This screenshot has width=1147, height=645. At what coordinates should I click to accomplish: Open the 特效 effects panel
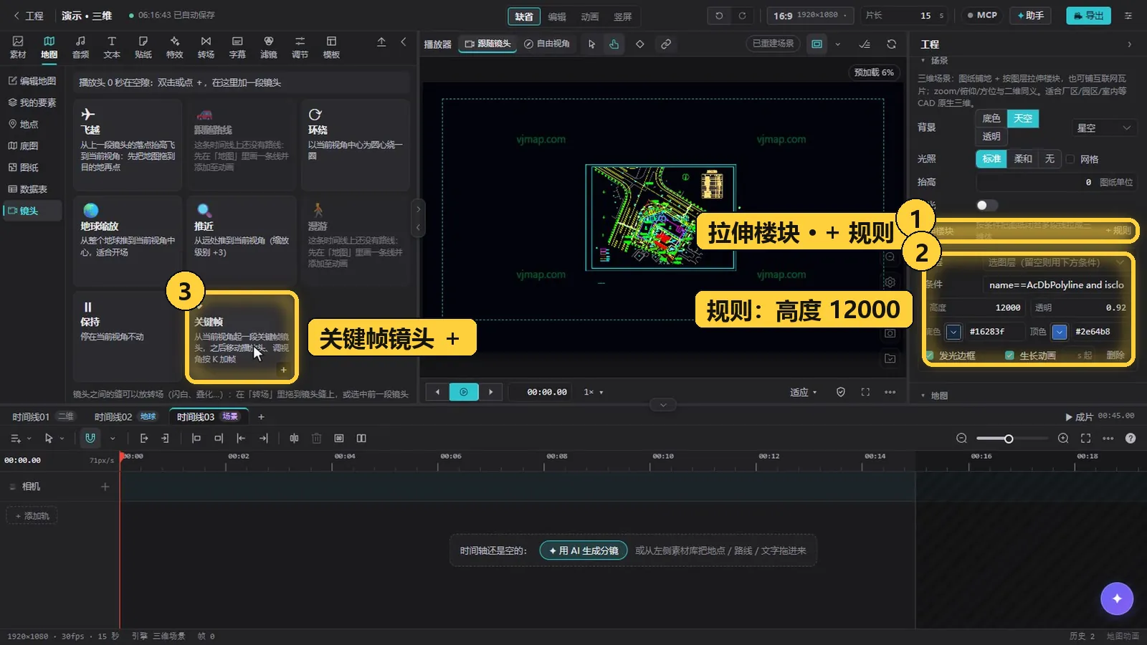click(x=175, y=47)
